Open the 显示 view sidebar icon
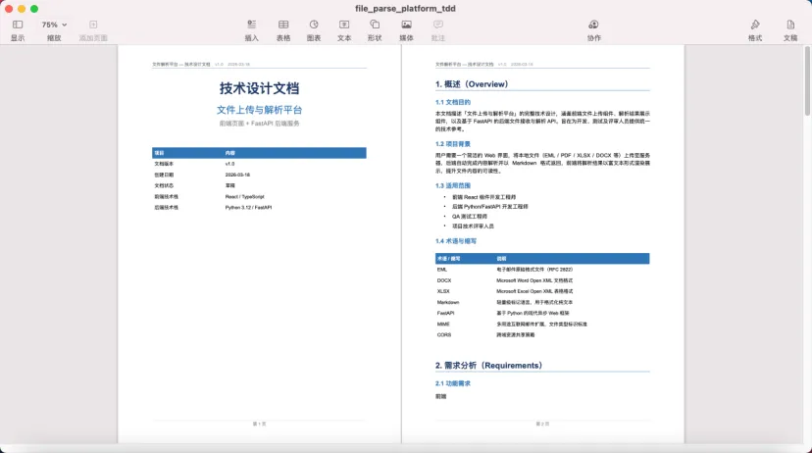The width and height of the screenshot is (812, 453). click(x=18, y=25)
